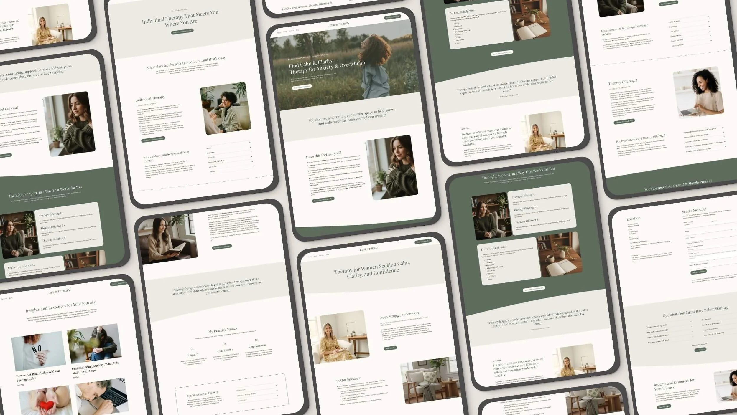The image size is (737, 415).
Task: Click the white consultation button on hero image
Action: pyautogui.click(x=302, y=87)
